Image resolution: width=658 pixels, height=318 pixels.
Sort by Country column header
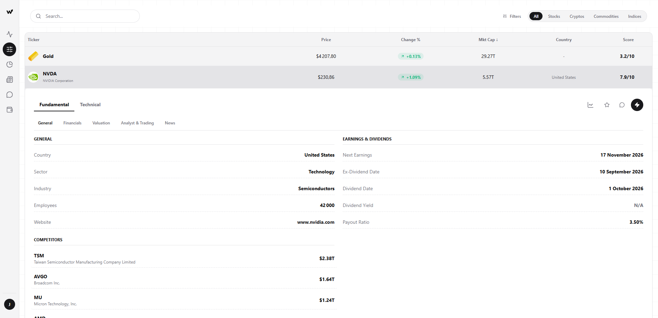point(564,40)
